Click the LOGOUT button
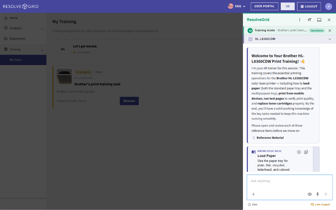 (x=309, y=6)
